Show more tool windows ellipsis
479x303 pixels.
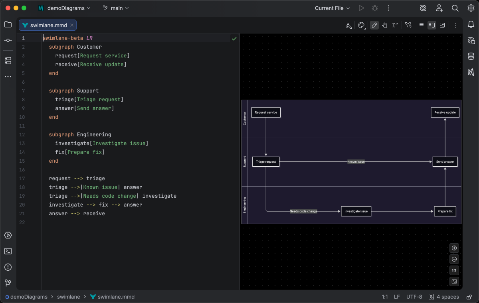(x=8, y=77)
